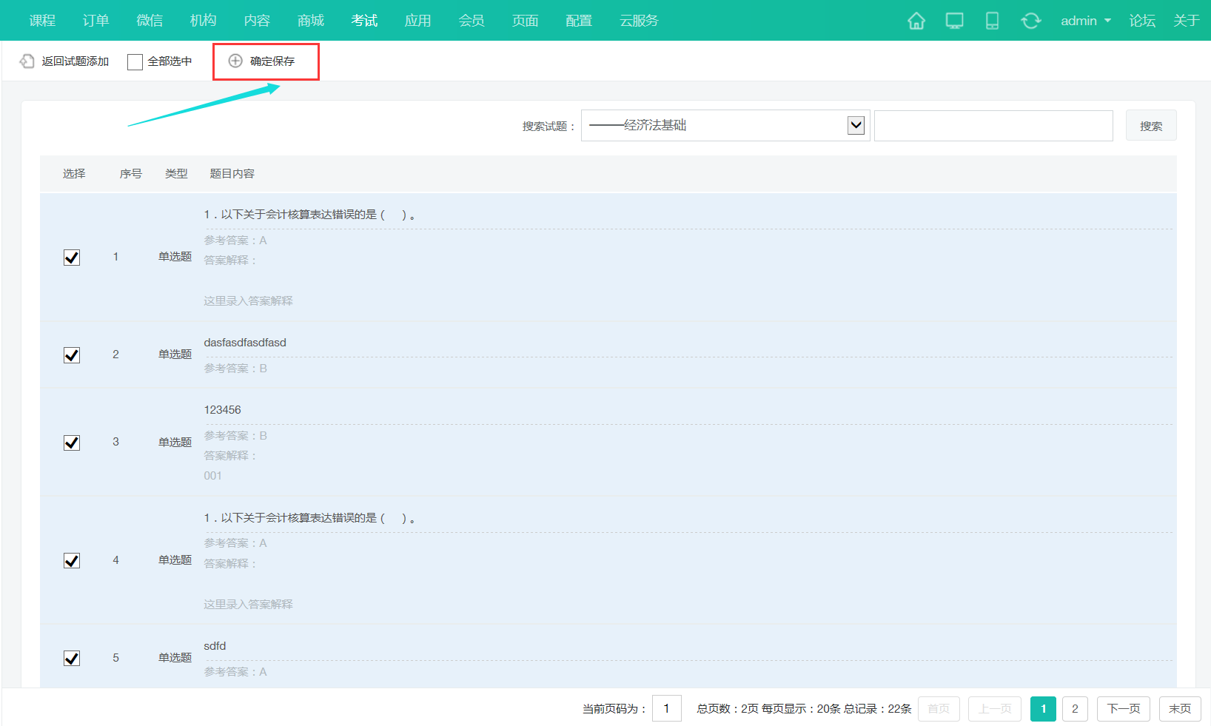Click the 搜索 button

coord(1150,126)
